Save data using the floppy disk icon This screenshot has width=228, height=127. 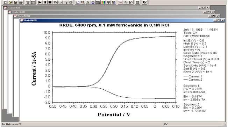[15, 2]
